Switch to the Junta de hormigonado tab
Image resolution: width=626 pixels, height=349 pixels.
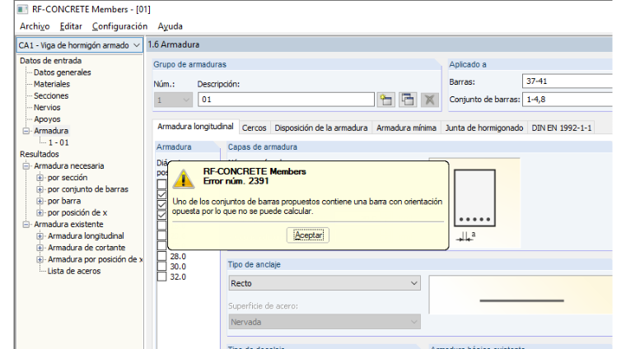pos(484,128)
